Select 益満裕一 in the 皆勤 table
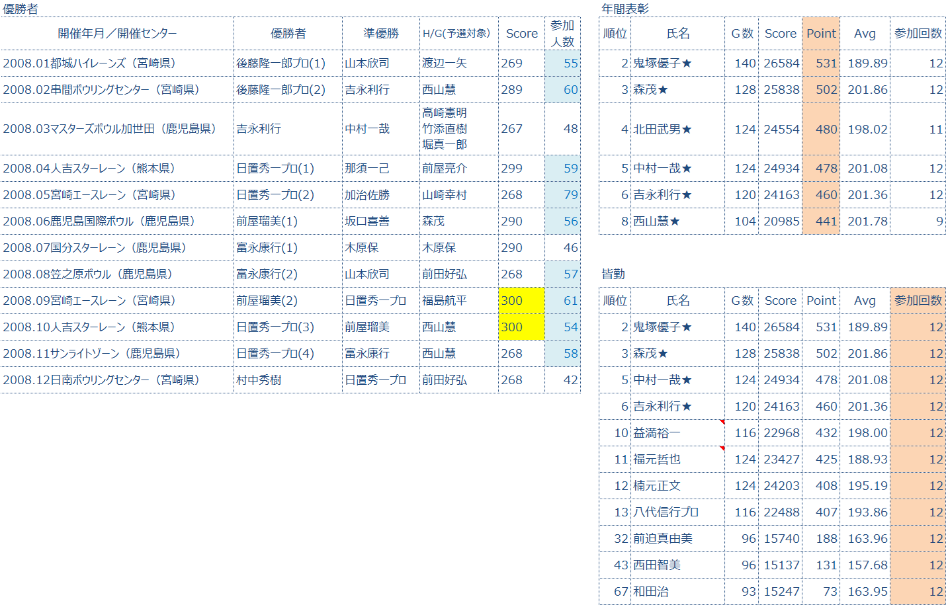Image resolution: width=946 pixels, height=605 pixels. 677,432
